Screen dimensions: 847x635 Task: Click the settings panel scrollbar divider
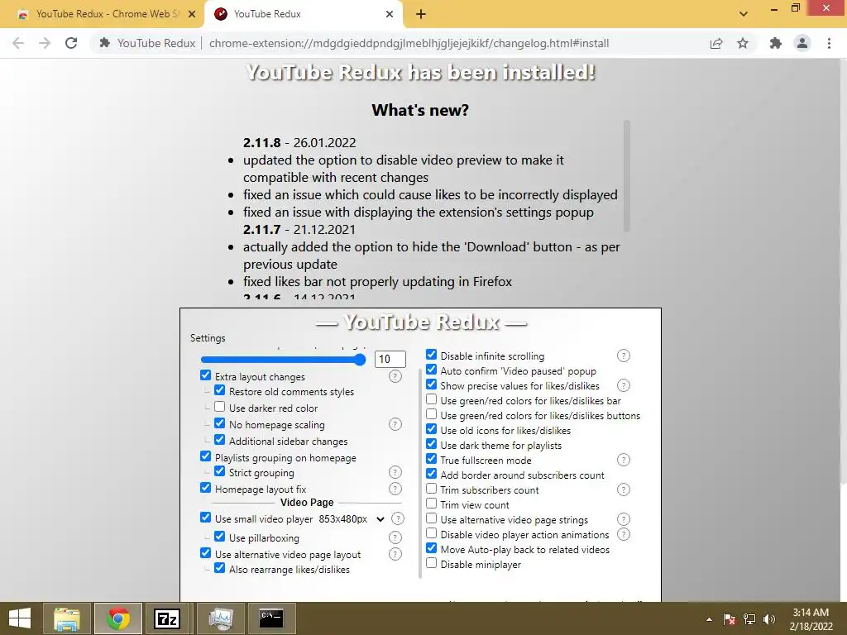click(420, 473)
